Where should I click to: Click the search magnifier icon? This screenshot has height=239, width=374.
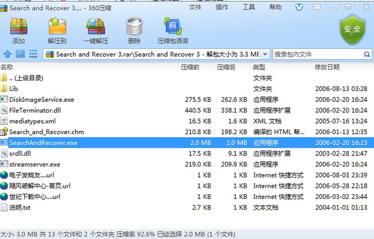point(367,54)
